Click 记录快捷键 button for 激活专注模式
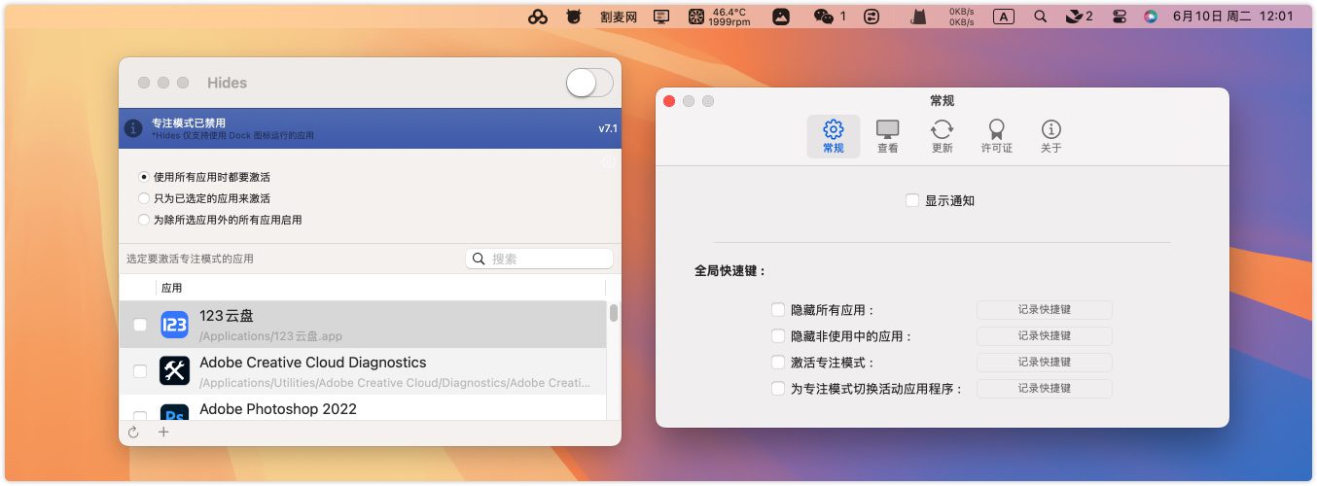 (1045, 362)
